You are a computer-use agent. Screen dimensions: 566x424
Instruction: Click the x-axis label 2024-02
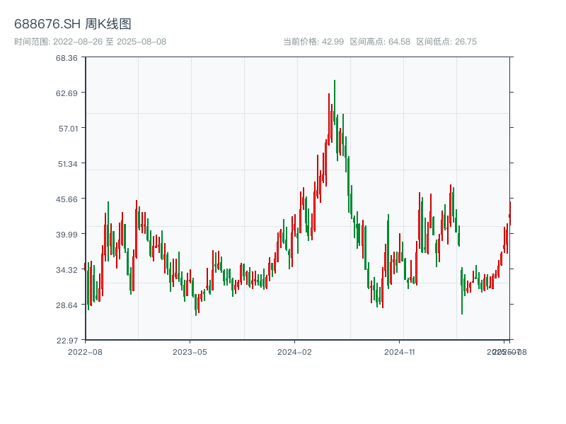pyautogui.click(x=294, y=352)
